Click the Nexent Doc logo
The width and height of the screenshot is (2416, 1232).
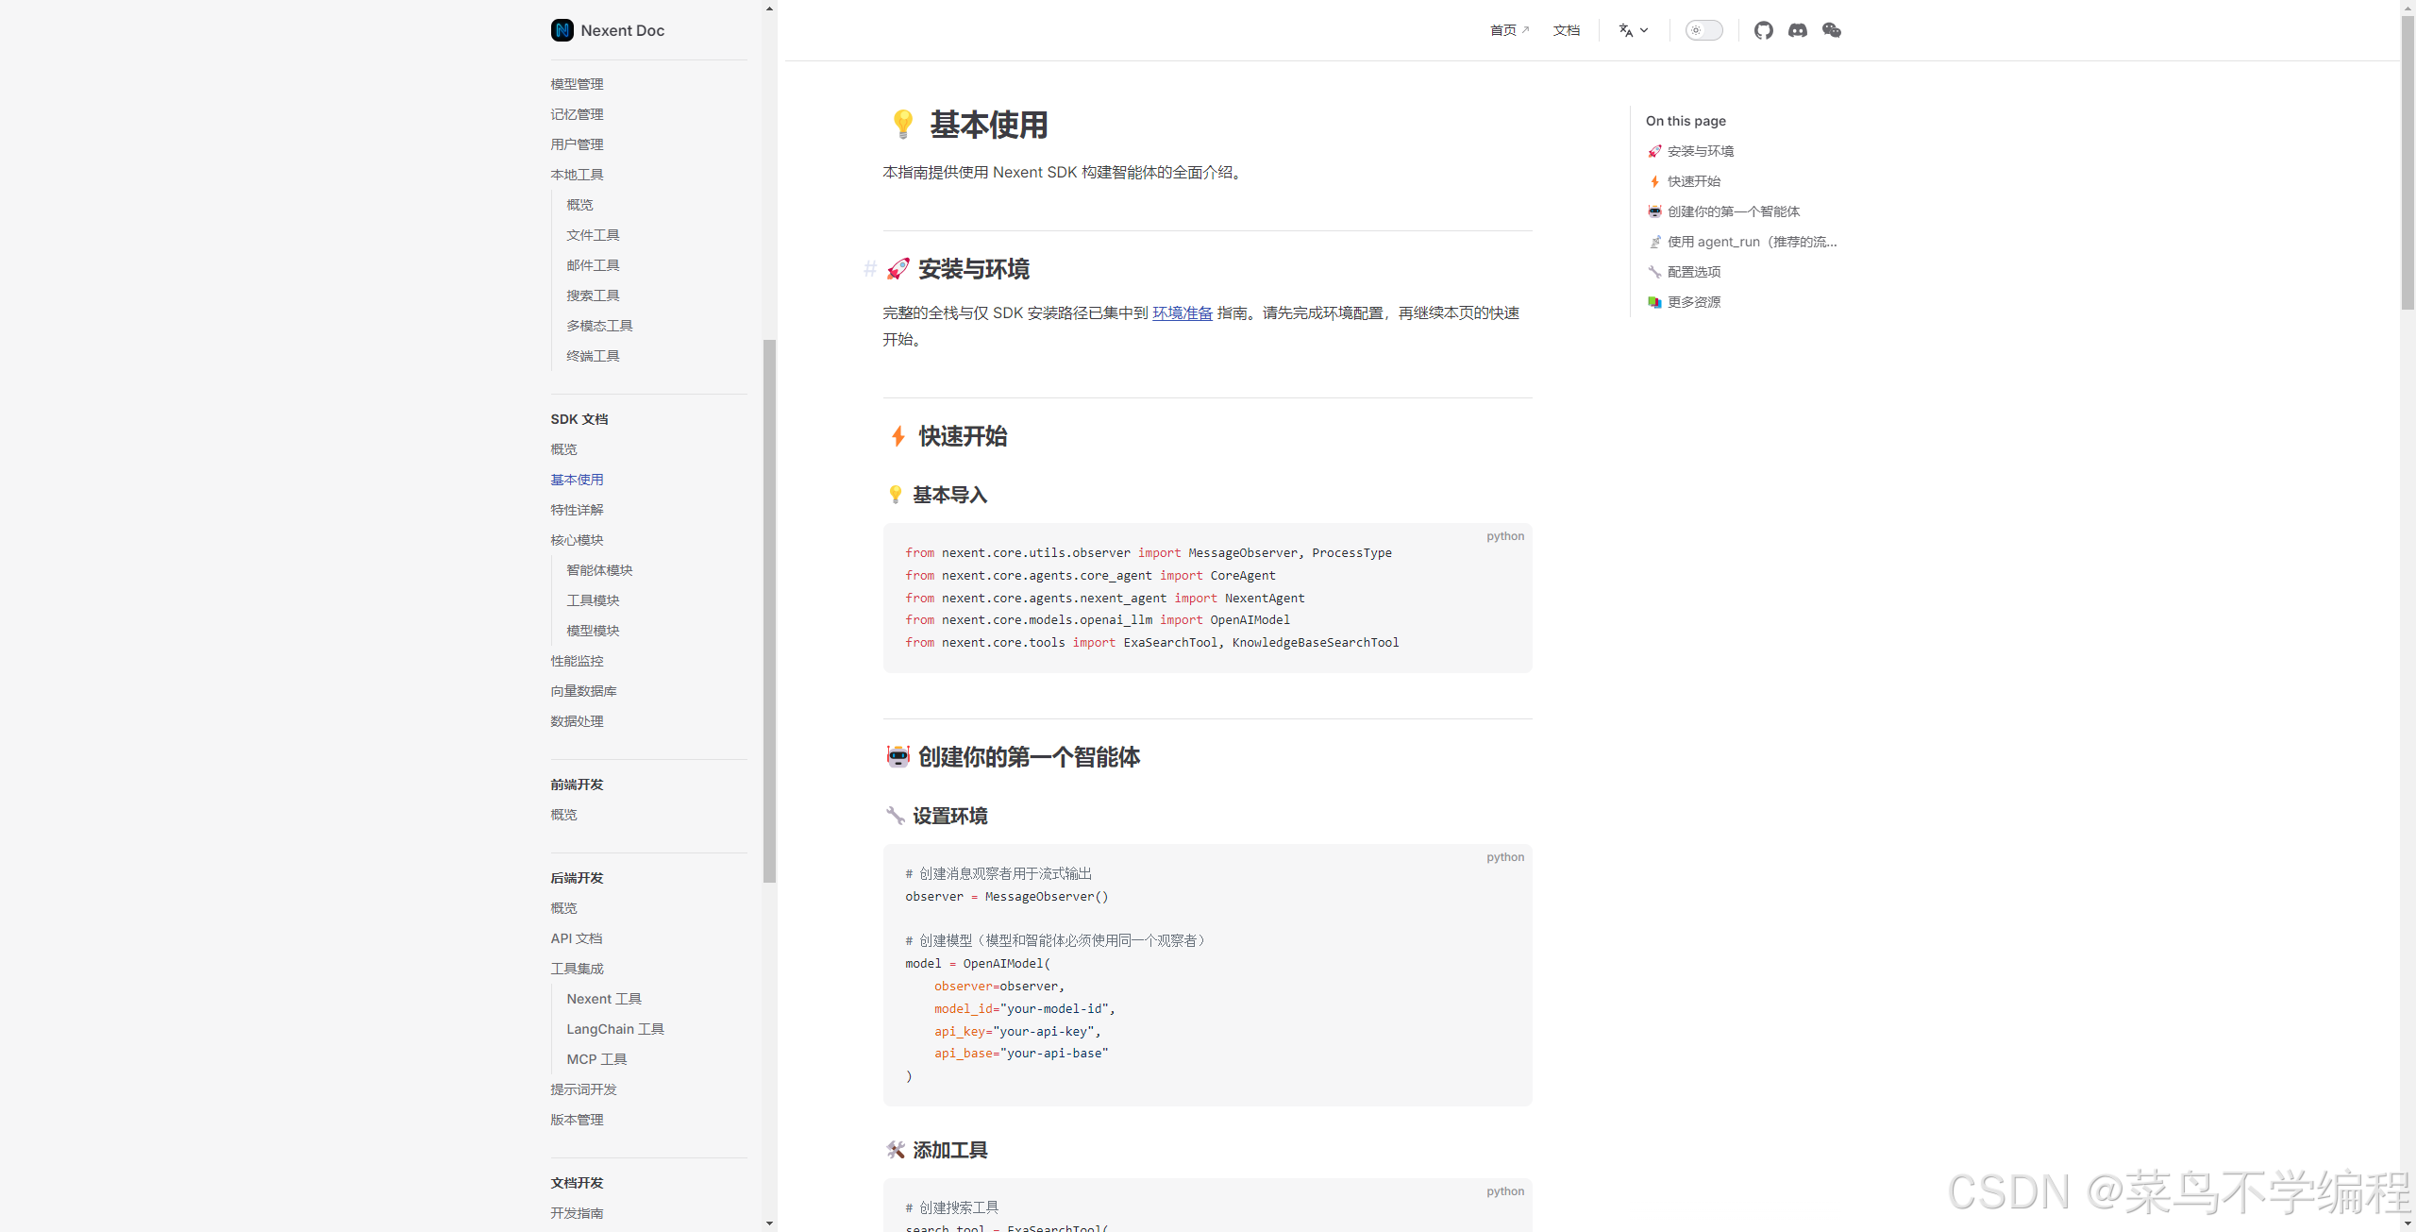[x=562, y=30]
